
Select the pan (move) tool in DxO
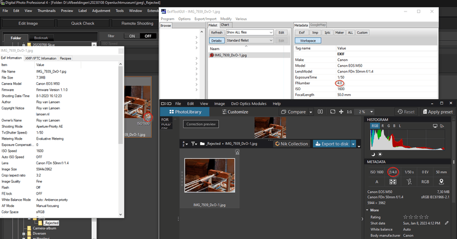click(x=341, y=112)
